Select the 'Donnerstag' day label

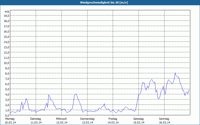(x=87, y=119)
